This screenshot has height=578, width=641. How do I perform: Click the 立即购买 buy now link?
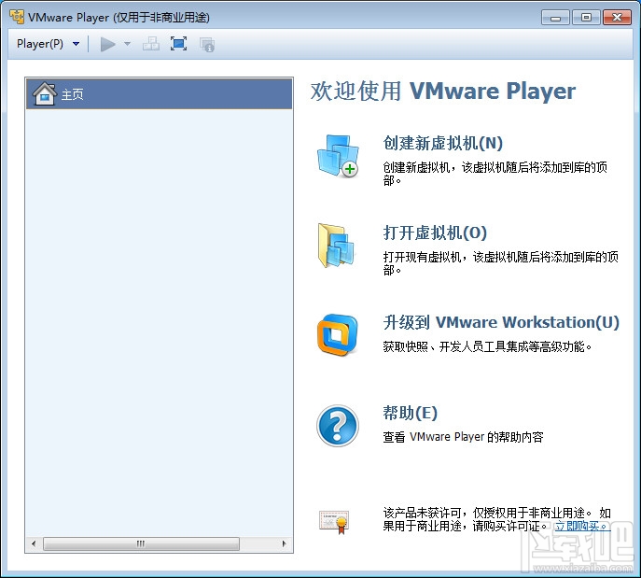click(582, 526)
